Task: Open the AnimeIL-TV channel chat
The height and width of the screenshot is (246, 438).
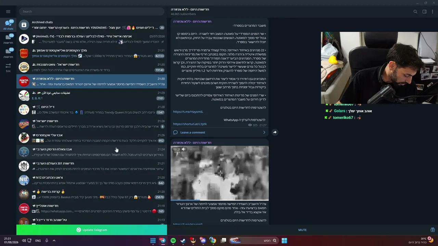Action: click(x=92, y=39)
